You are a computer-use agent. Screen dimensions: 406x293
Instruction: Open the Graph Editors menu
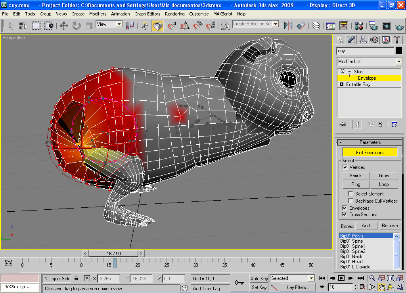click(147, 14)
